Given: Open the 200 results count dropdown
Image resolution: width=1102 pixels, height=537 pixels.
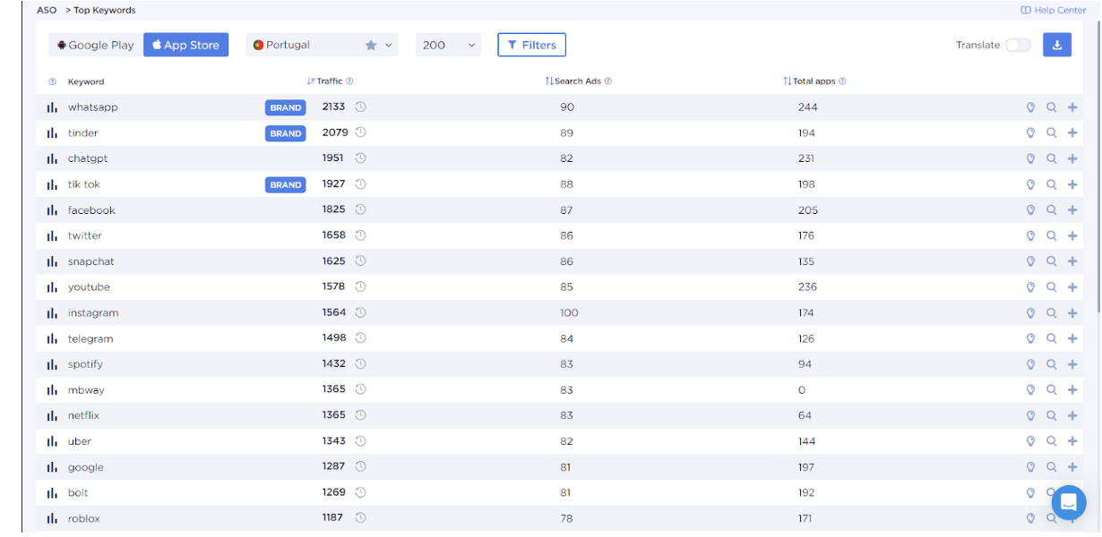Looking at the screenshot, I should tap(448, 45).
